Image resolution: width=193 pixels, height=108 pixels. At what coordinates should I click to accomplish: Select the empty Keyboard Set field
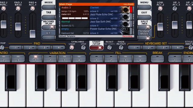(75, 31)
